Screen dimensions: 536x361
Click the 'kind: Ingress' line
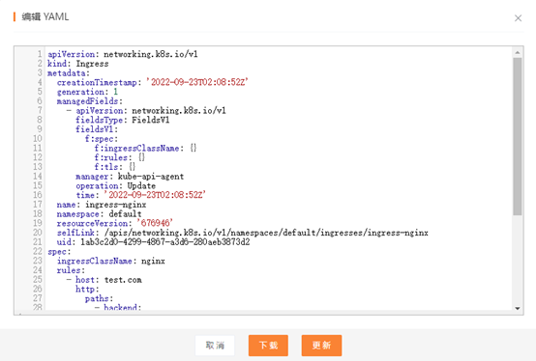click(78, 64)
